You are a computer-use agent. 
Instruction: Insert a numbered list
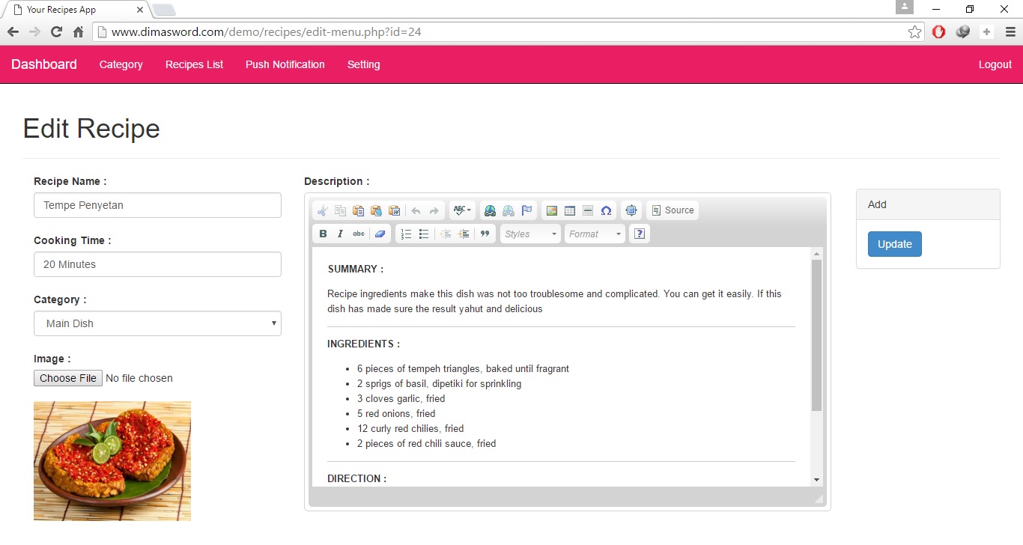coord(406,234)
